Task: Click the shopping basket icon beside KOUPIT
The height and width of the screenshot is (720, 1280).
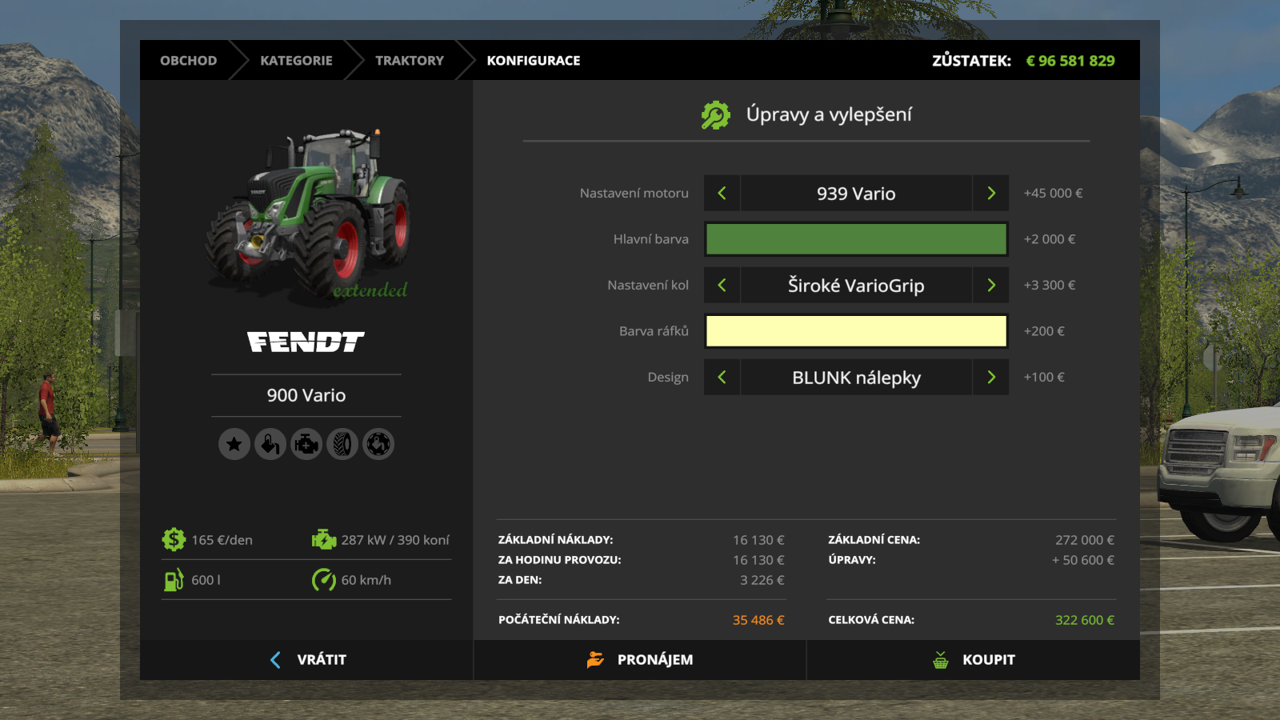Action: pyautogui.click(x=941, y=660)
